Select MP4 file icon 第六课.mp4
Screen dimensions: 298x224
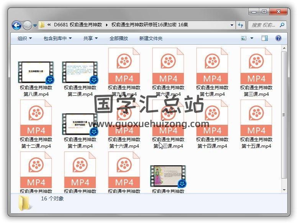pyautogui.click(x=168, y=66)
